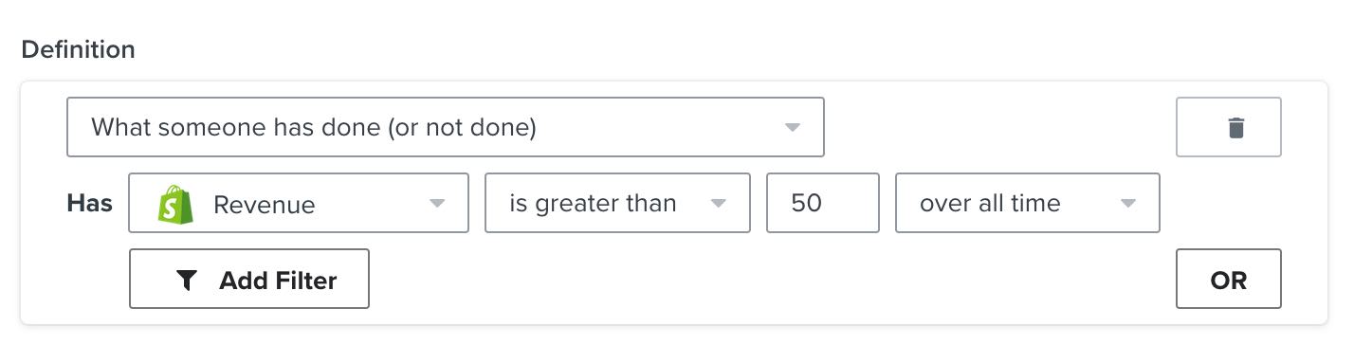Image resolution: width=1354 pixels, height=345 pixels.
Task: Add an OR condition
Action: (1228, 279)
